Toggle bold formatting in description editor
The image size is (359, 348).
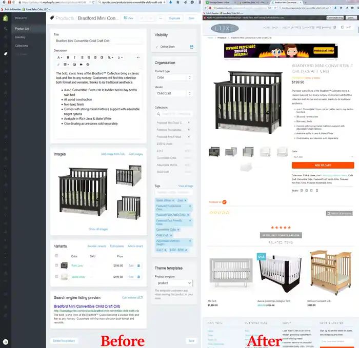click(68, 57)
